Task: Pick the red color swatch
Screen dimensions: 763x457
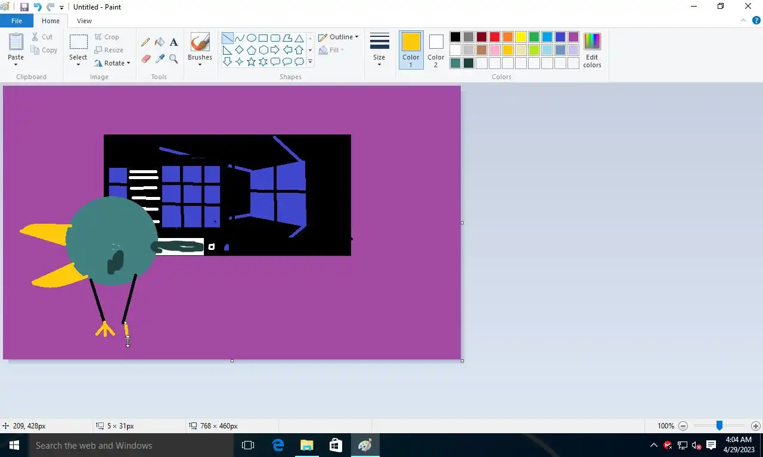Action: click(495, 37)
